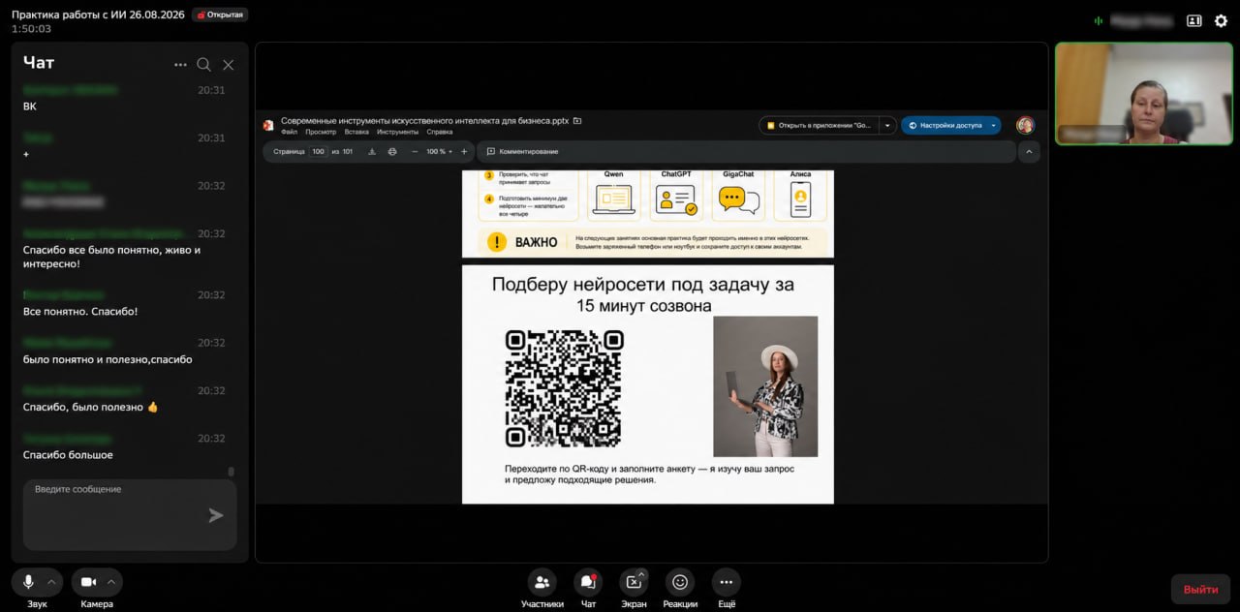Click Настройки доступа sharing button
1240x612 pixels.
coord(945,125)
